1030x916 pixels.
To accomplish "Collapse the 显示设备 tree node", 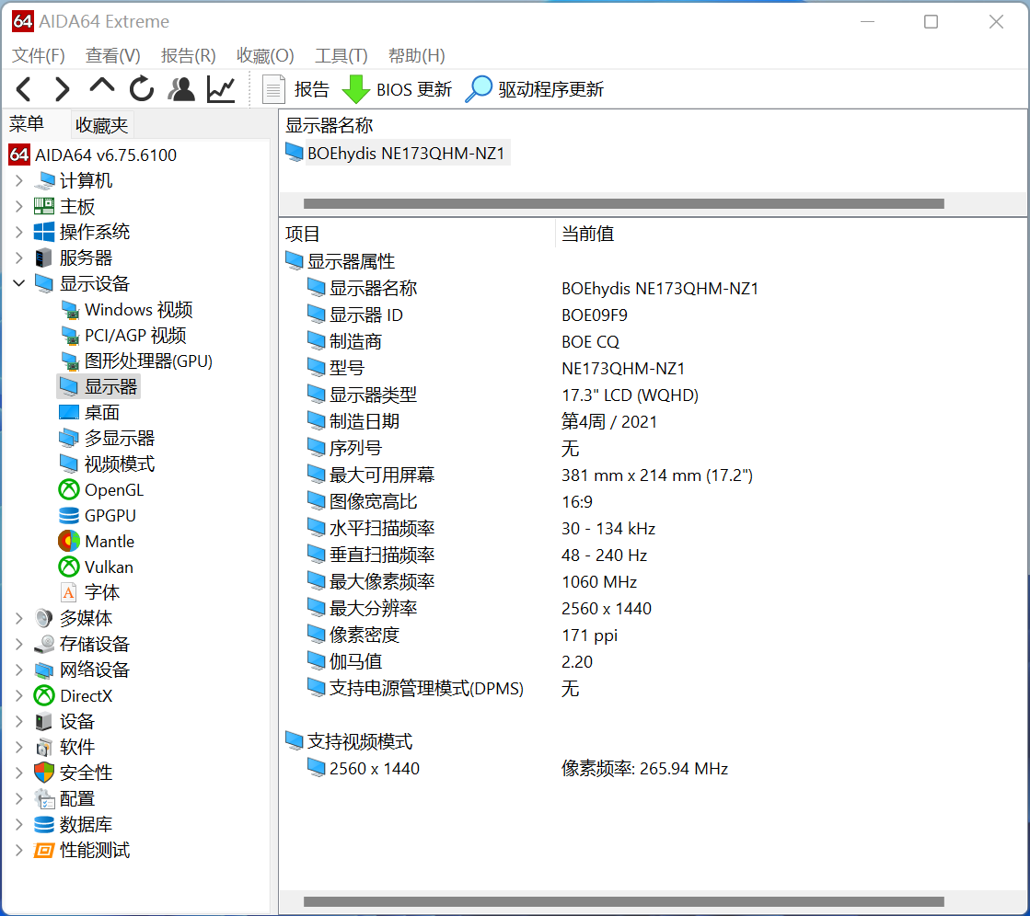I will [19, 283].
